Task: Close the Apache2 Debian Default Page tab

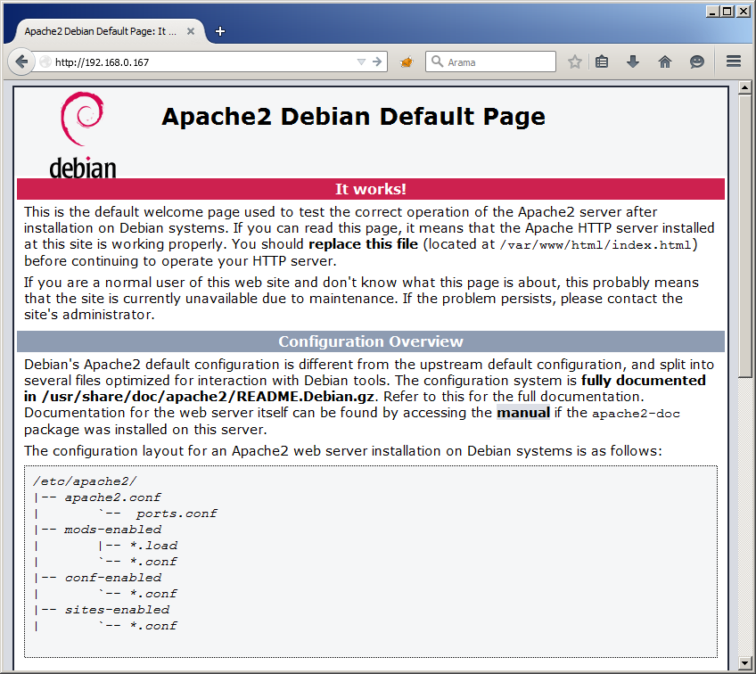Action: point(191,31)
